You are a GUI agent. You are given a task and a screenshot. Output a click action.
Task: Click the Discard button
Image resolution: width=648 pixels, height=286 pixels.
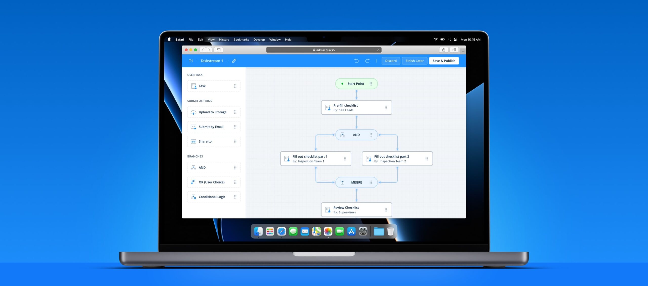click(391, 61)
